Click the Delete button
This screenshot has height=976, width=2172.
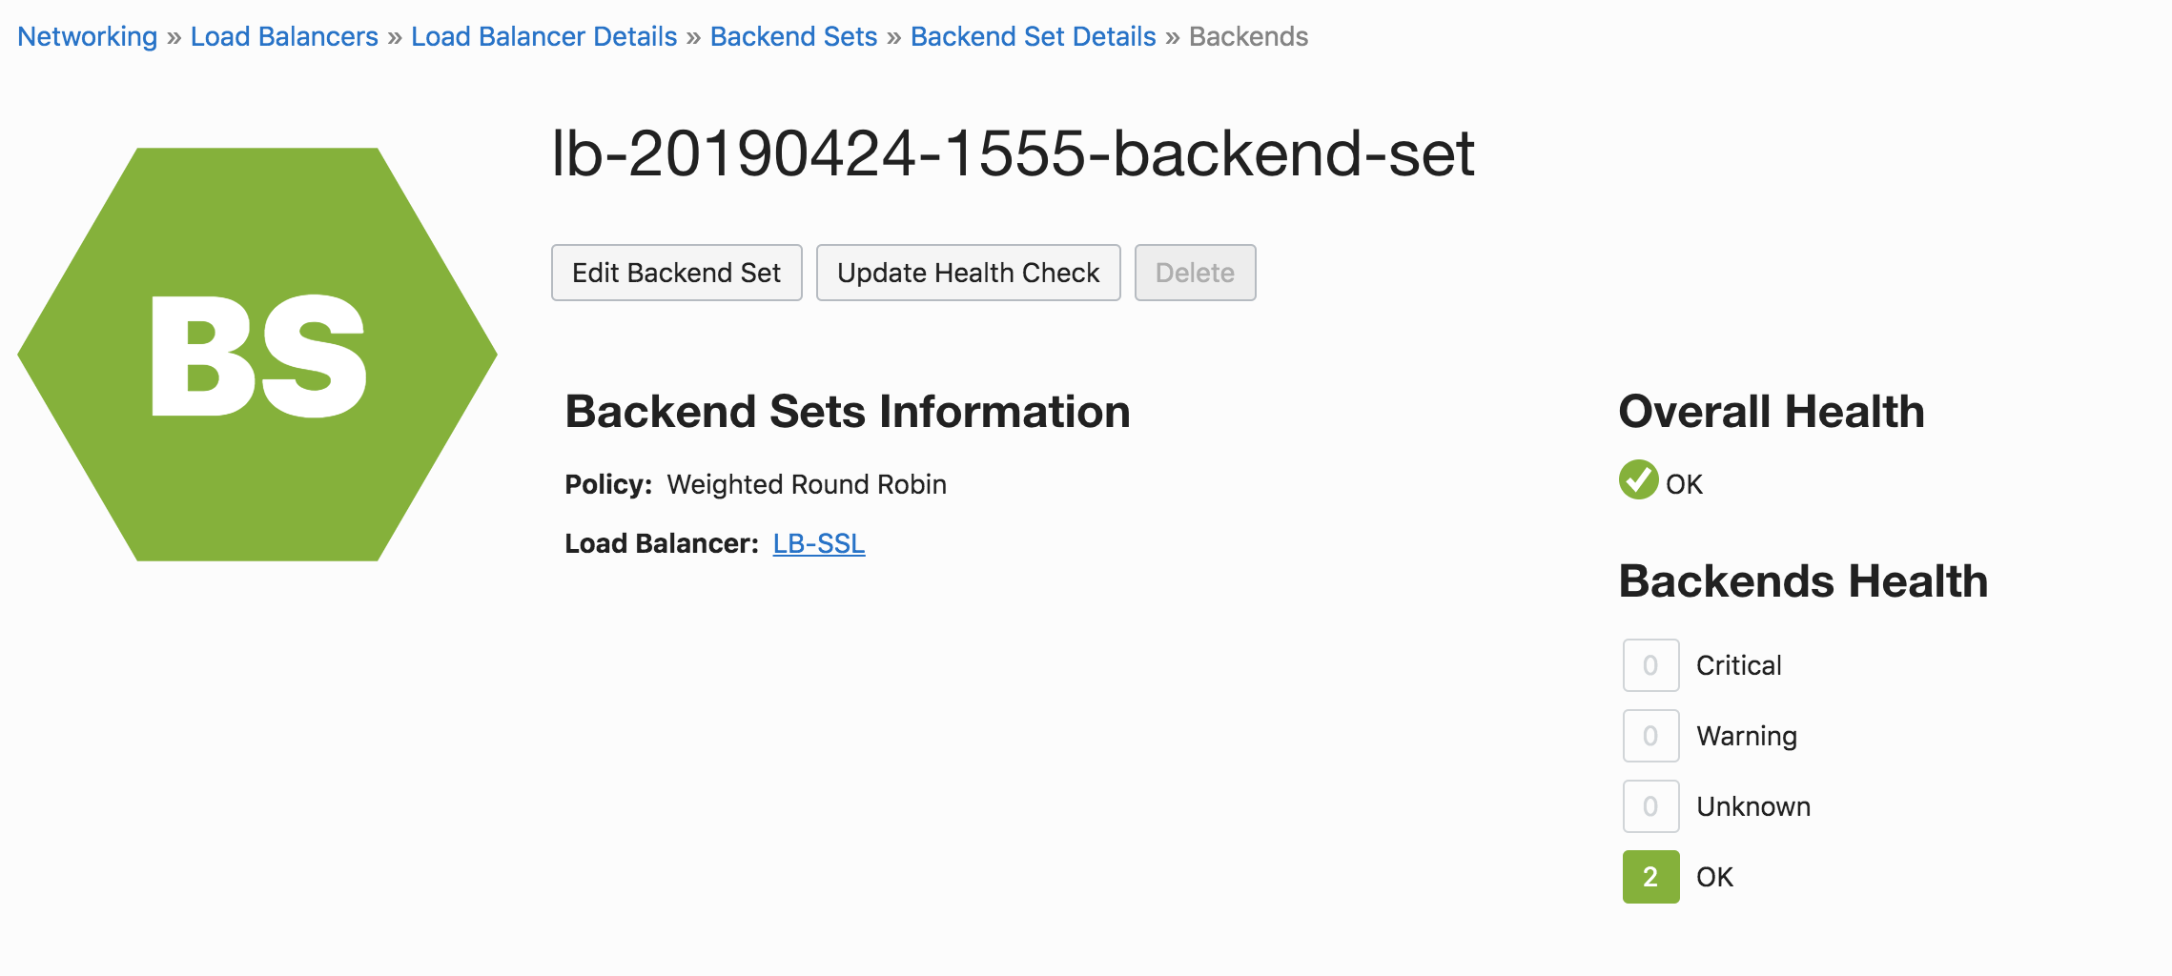(1195, 273)
